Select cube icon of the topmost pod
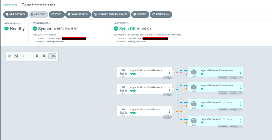Image resolution: width=272 pixels, height=140 pixels. click(x=194, y=72)
